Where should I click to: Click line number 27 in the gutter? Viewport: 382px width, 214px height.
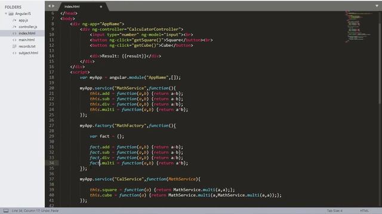point(51,125)
